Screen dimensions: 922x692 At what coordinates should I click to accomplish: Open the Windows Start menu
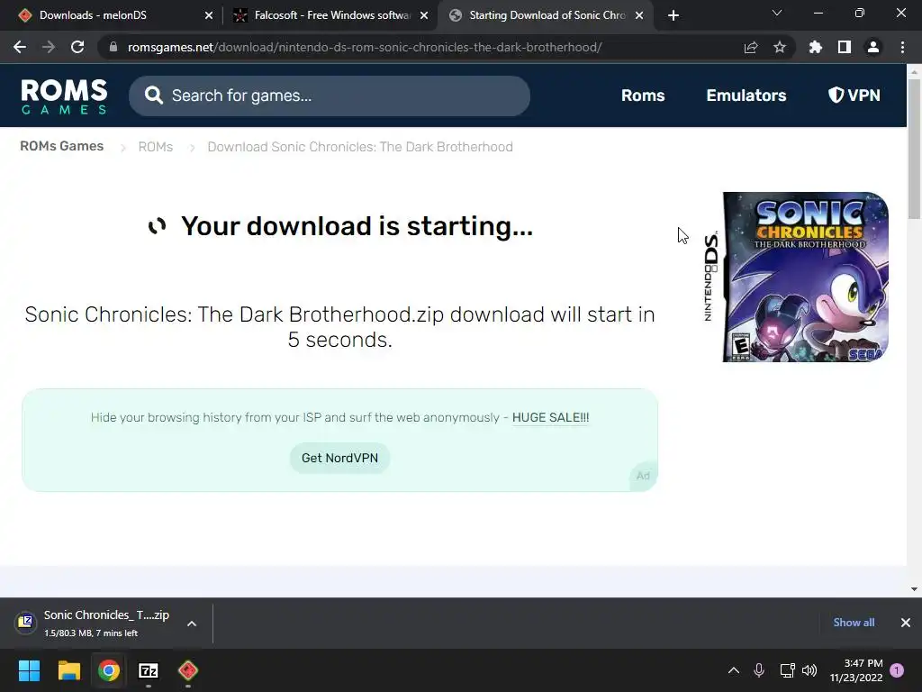coord(29,670)
